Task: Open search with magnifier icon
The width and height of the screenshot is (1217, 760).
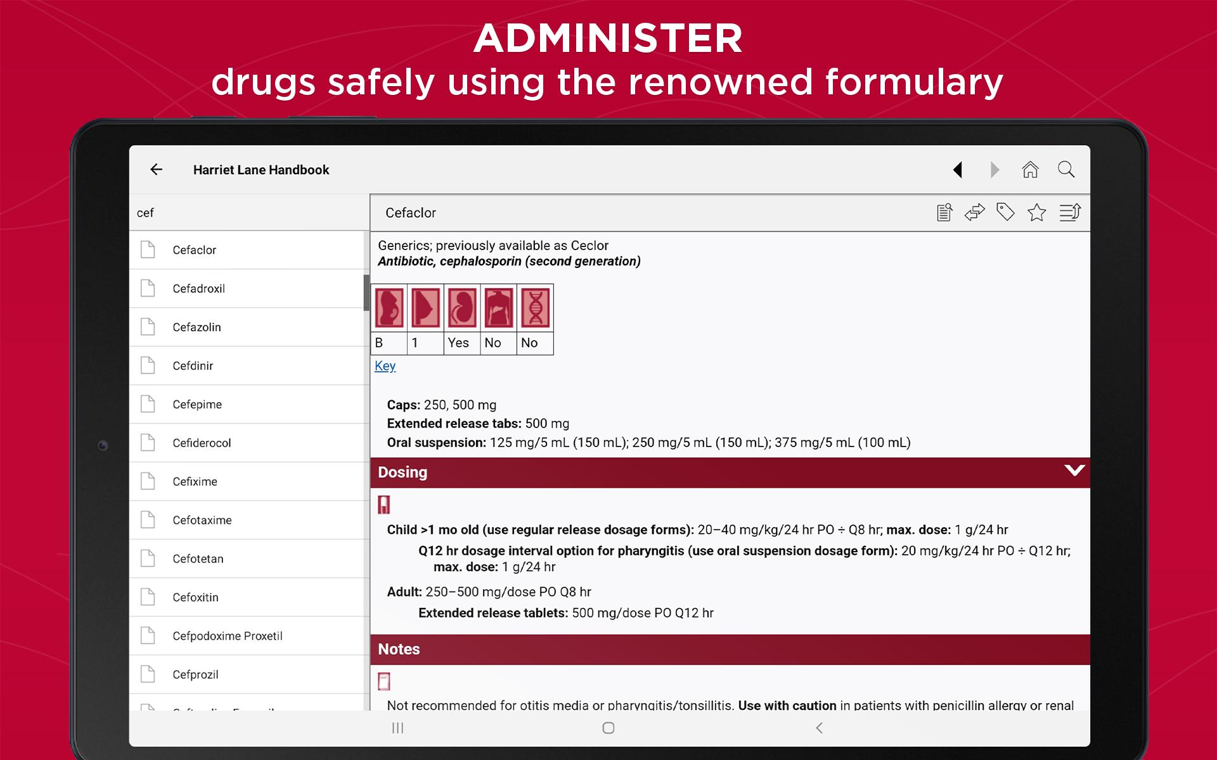Action: pos(1066,170)
